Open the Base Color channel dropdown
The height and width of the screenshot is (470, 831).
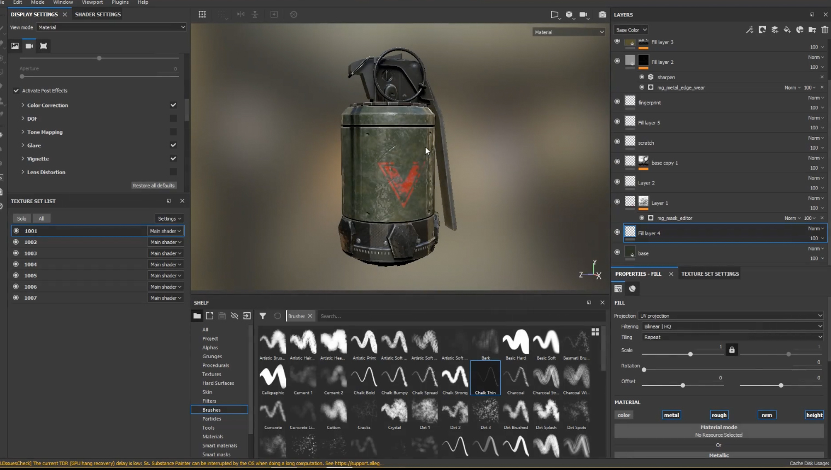pos(631,30)
